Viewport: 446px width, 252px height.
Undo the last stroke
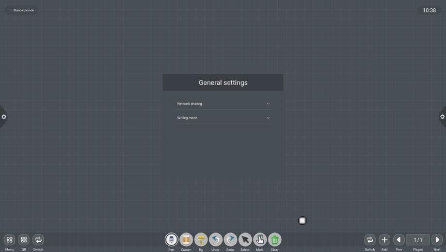point(215,240)
